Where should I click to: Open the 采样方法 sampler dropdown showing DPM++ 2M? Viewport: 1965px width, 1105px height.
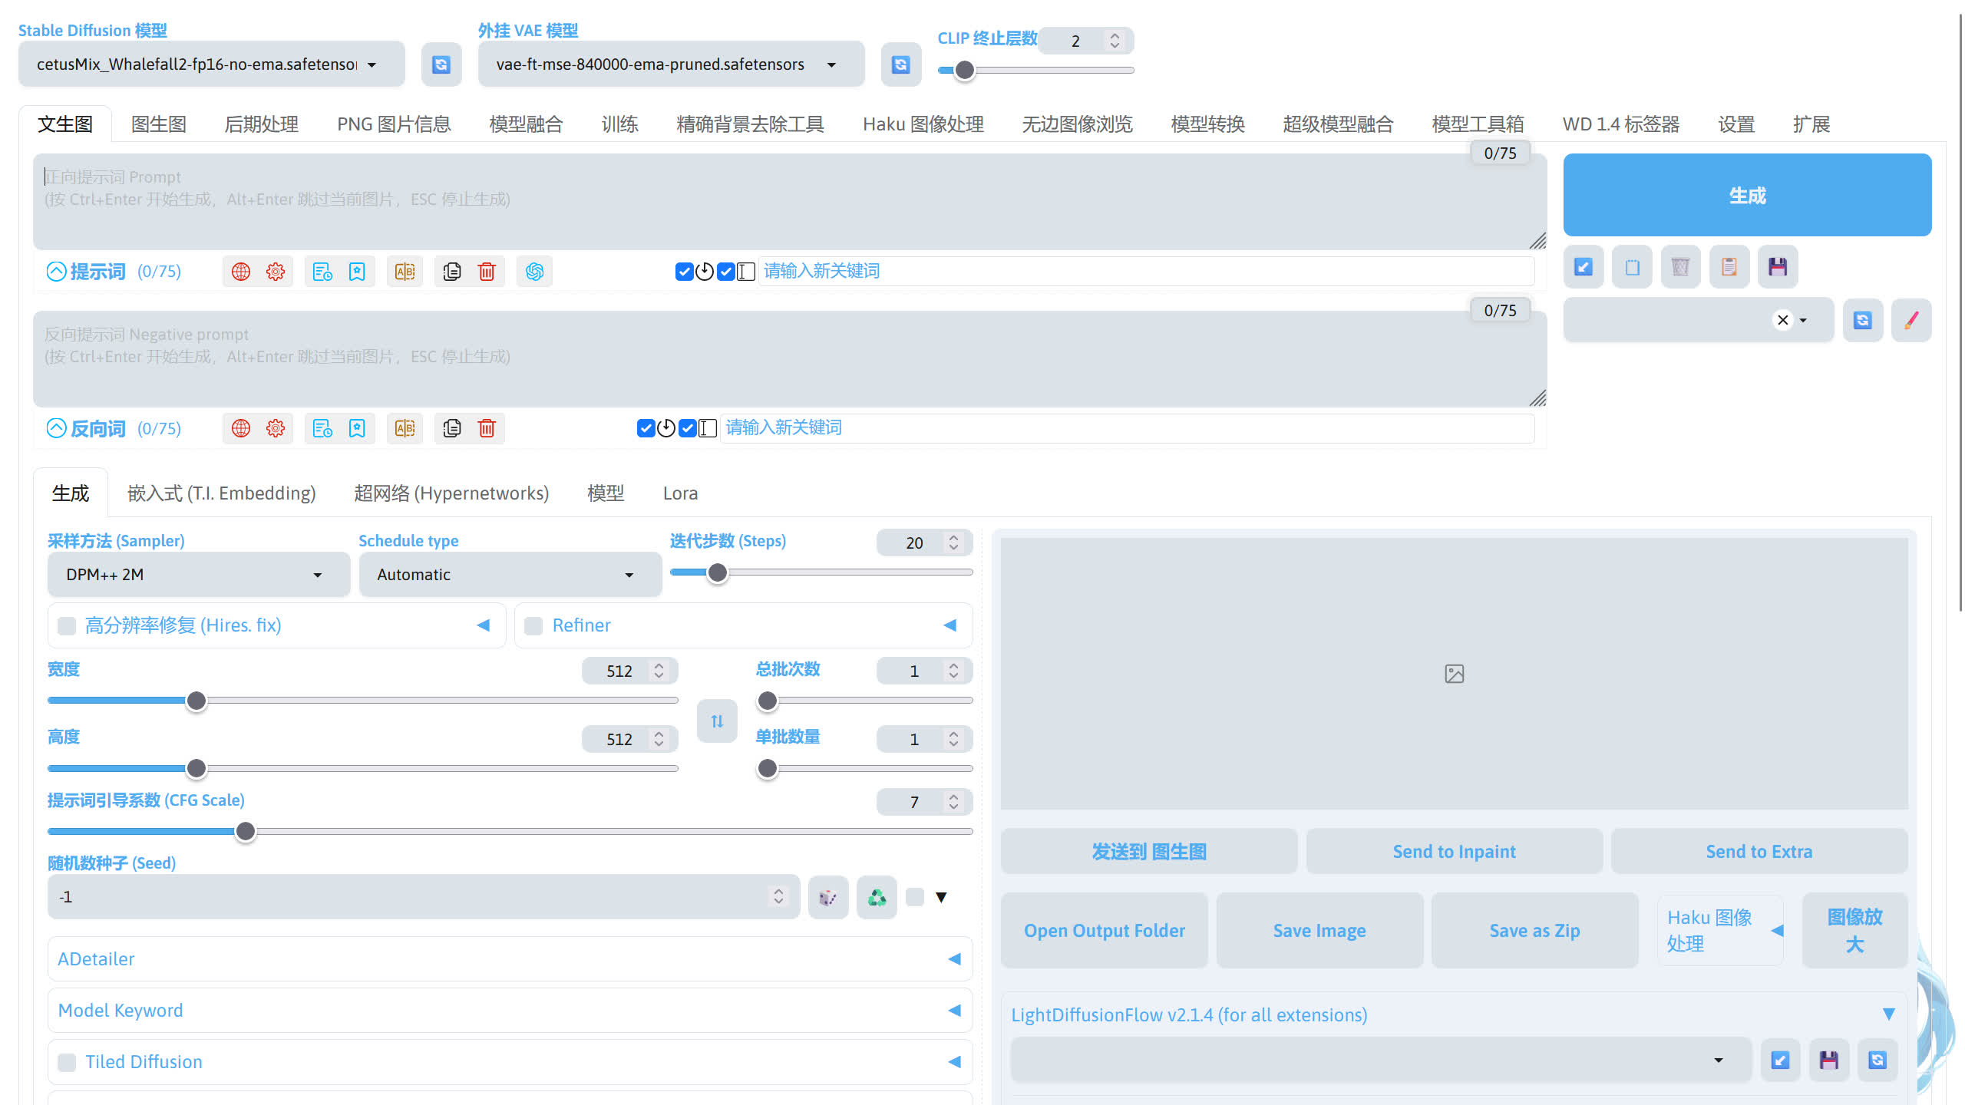coord(198,575)
